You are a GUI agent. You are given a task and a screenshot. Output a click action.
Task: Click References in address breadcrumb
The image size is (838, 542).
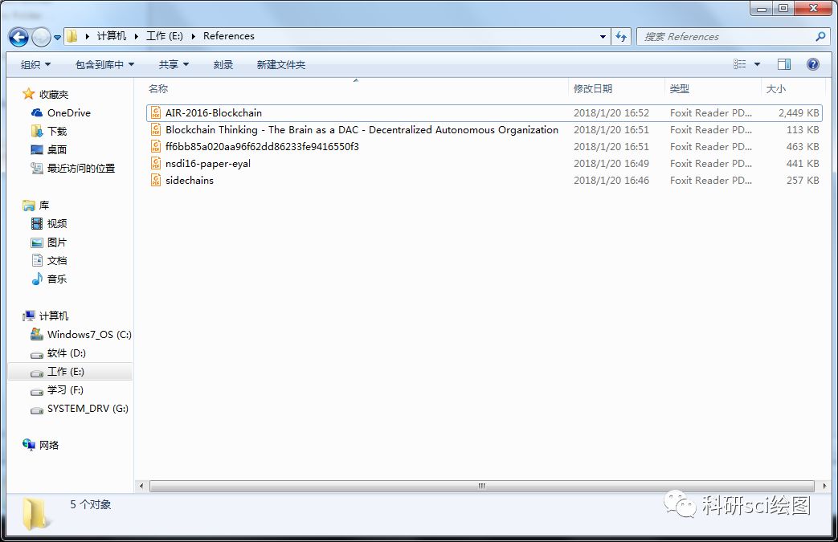coord(229,36)
